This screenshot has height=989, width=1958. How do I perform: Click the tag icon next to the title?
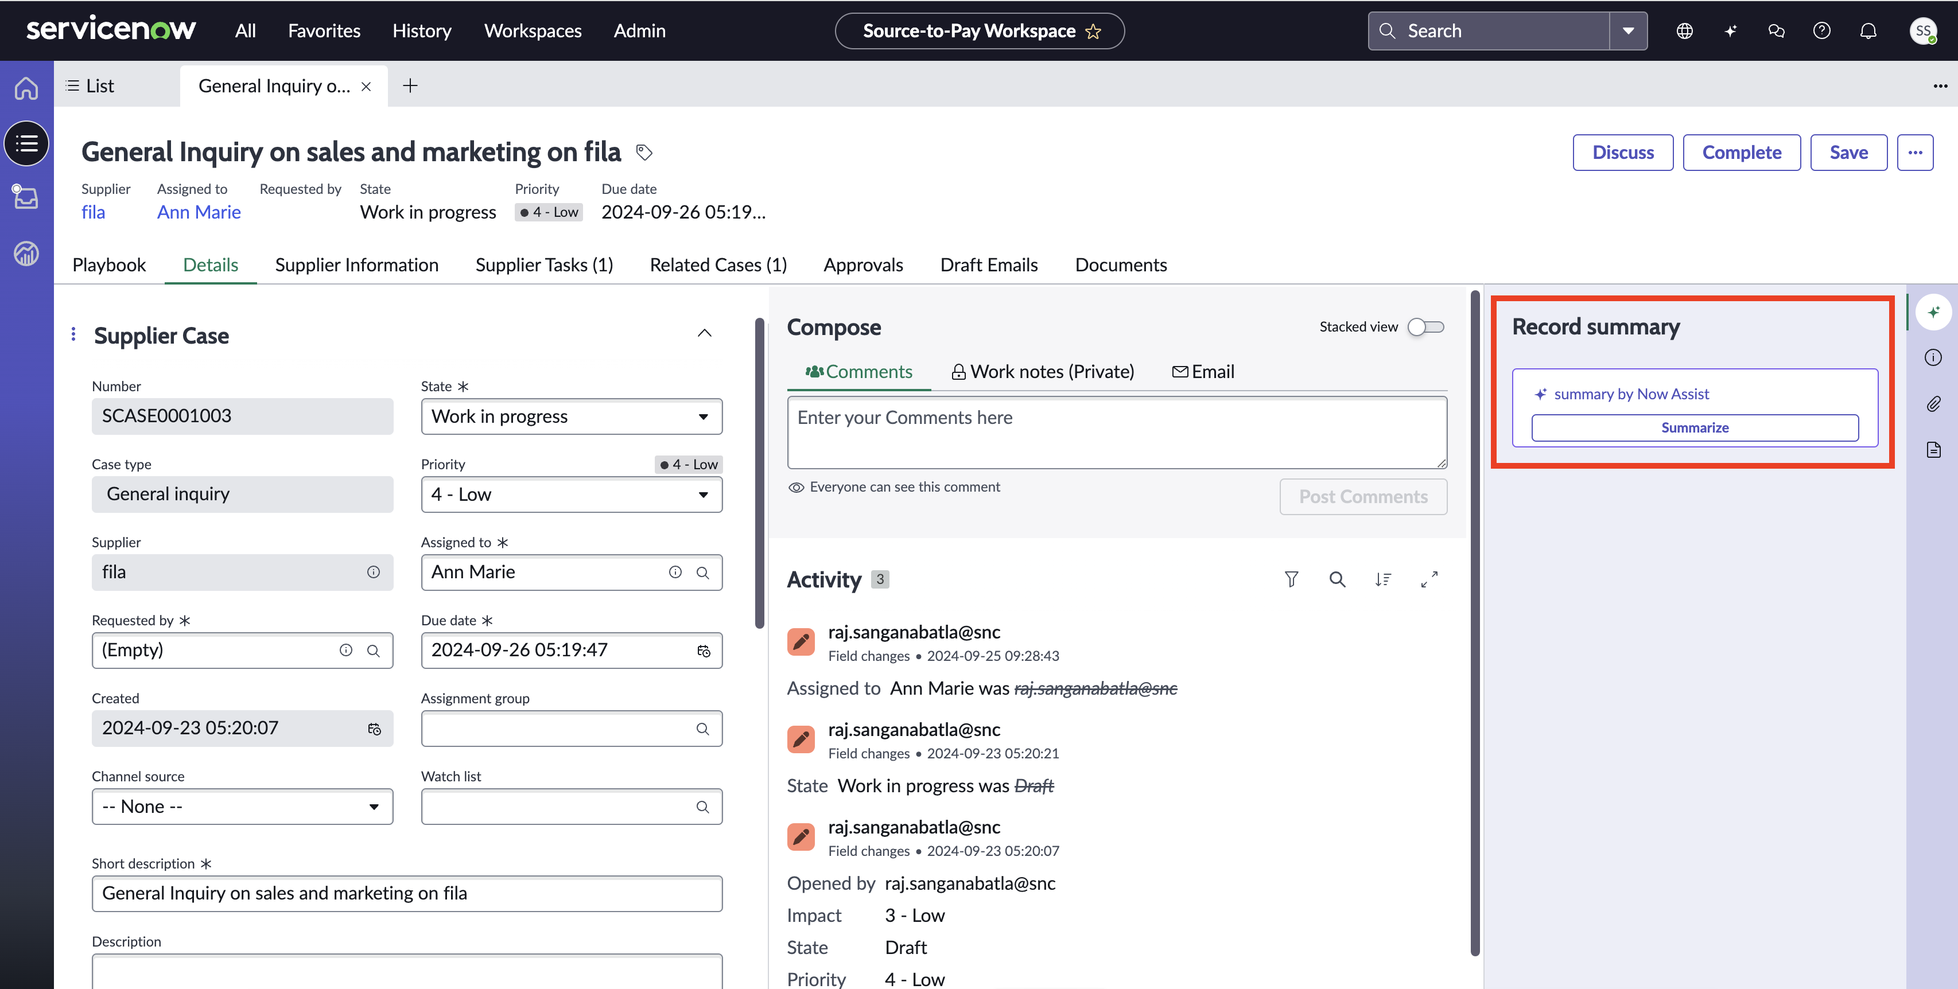(x=644, y=153)
